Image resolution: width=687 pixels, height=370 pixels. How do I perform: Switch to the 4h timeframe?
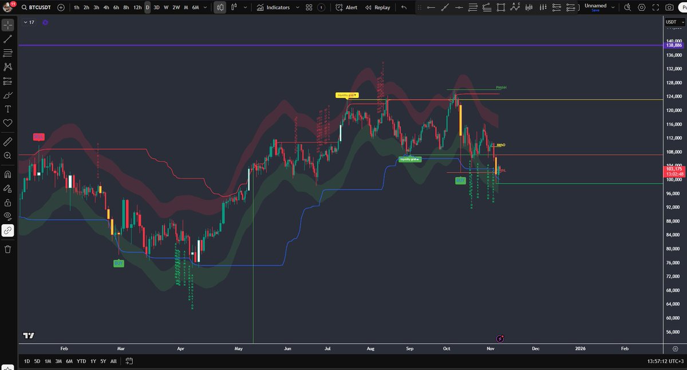[x=106, y=7]
